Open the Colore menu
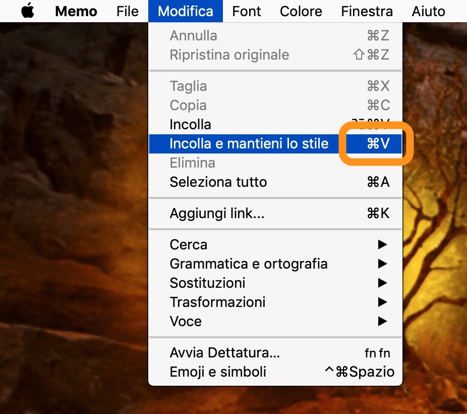 click(301, 11)
